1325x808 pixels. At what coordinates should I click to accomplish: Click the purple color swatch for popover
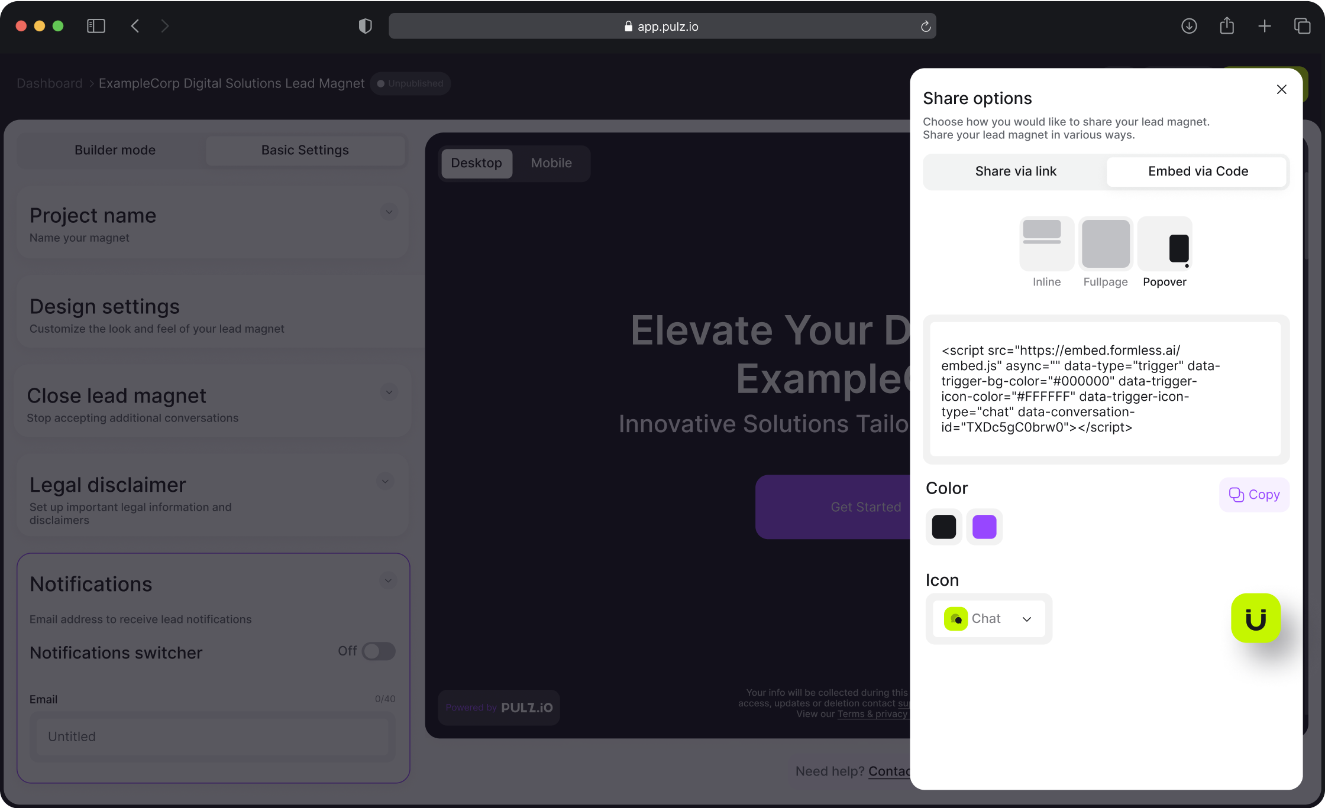(x=983, y=527)
